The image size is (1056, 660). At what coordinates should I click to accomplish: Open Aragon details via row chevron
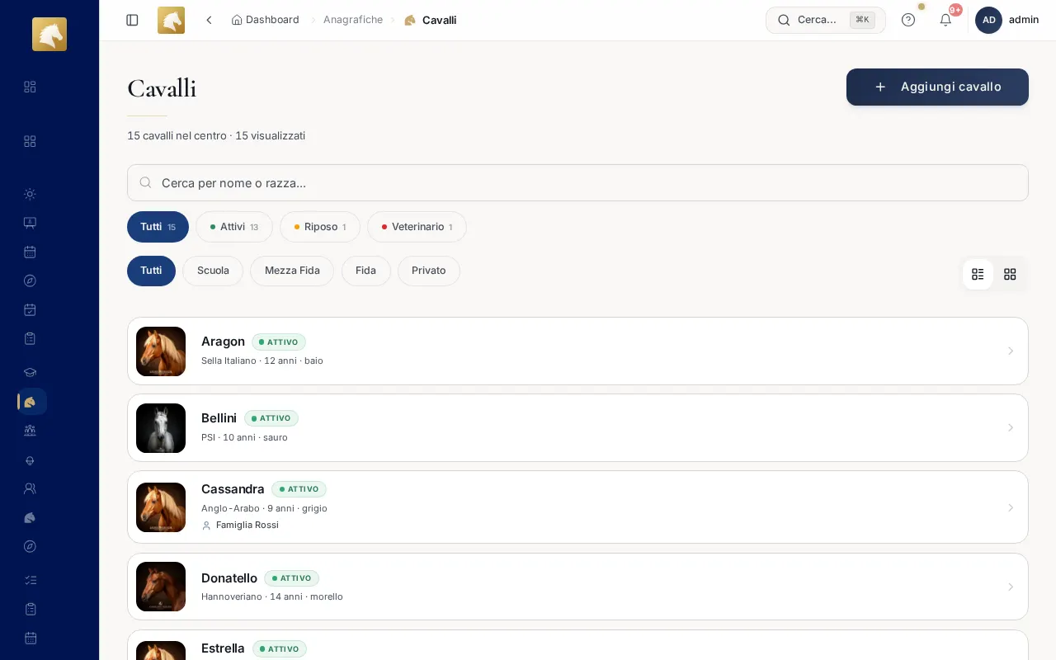tap(1011, 351)
